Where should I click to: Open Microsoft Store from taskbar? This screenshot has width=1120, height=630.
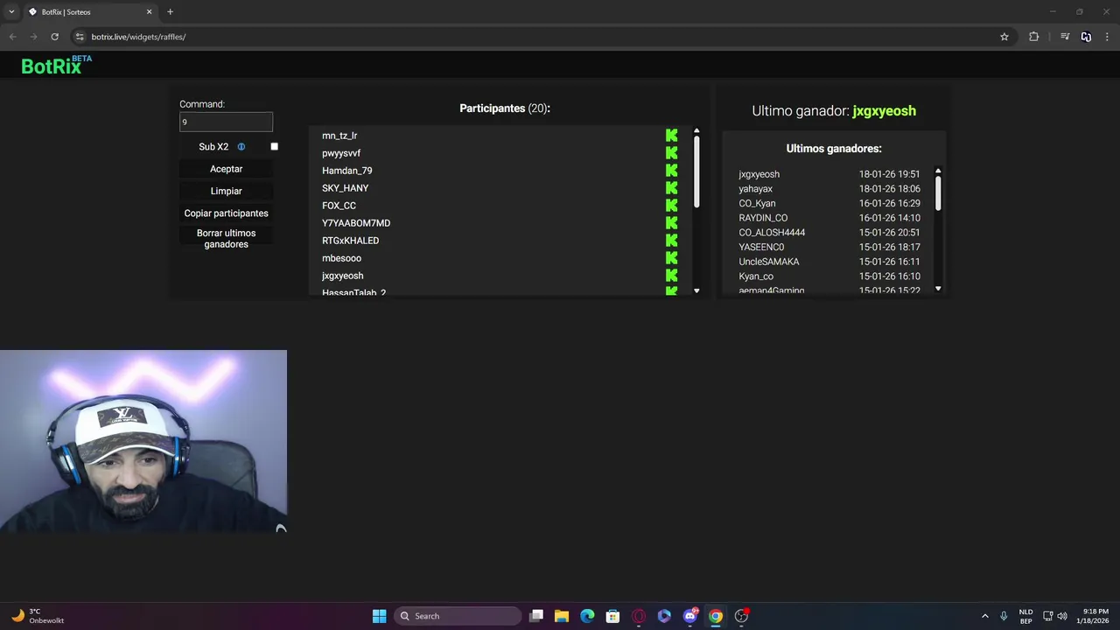[612, 616]
